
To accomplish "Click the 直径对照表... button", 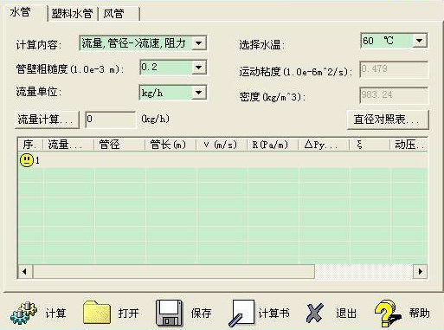I will click(x=388, y=120).
